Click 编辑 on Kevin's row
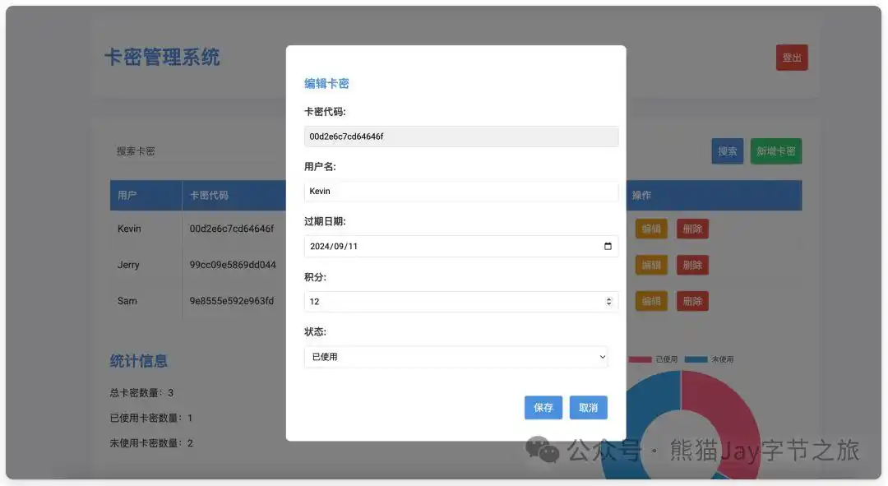 pyautogui.click(x=650, y=229)
